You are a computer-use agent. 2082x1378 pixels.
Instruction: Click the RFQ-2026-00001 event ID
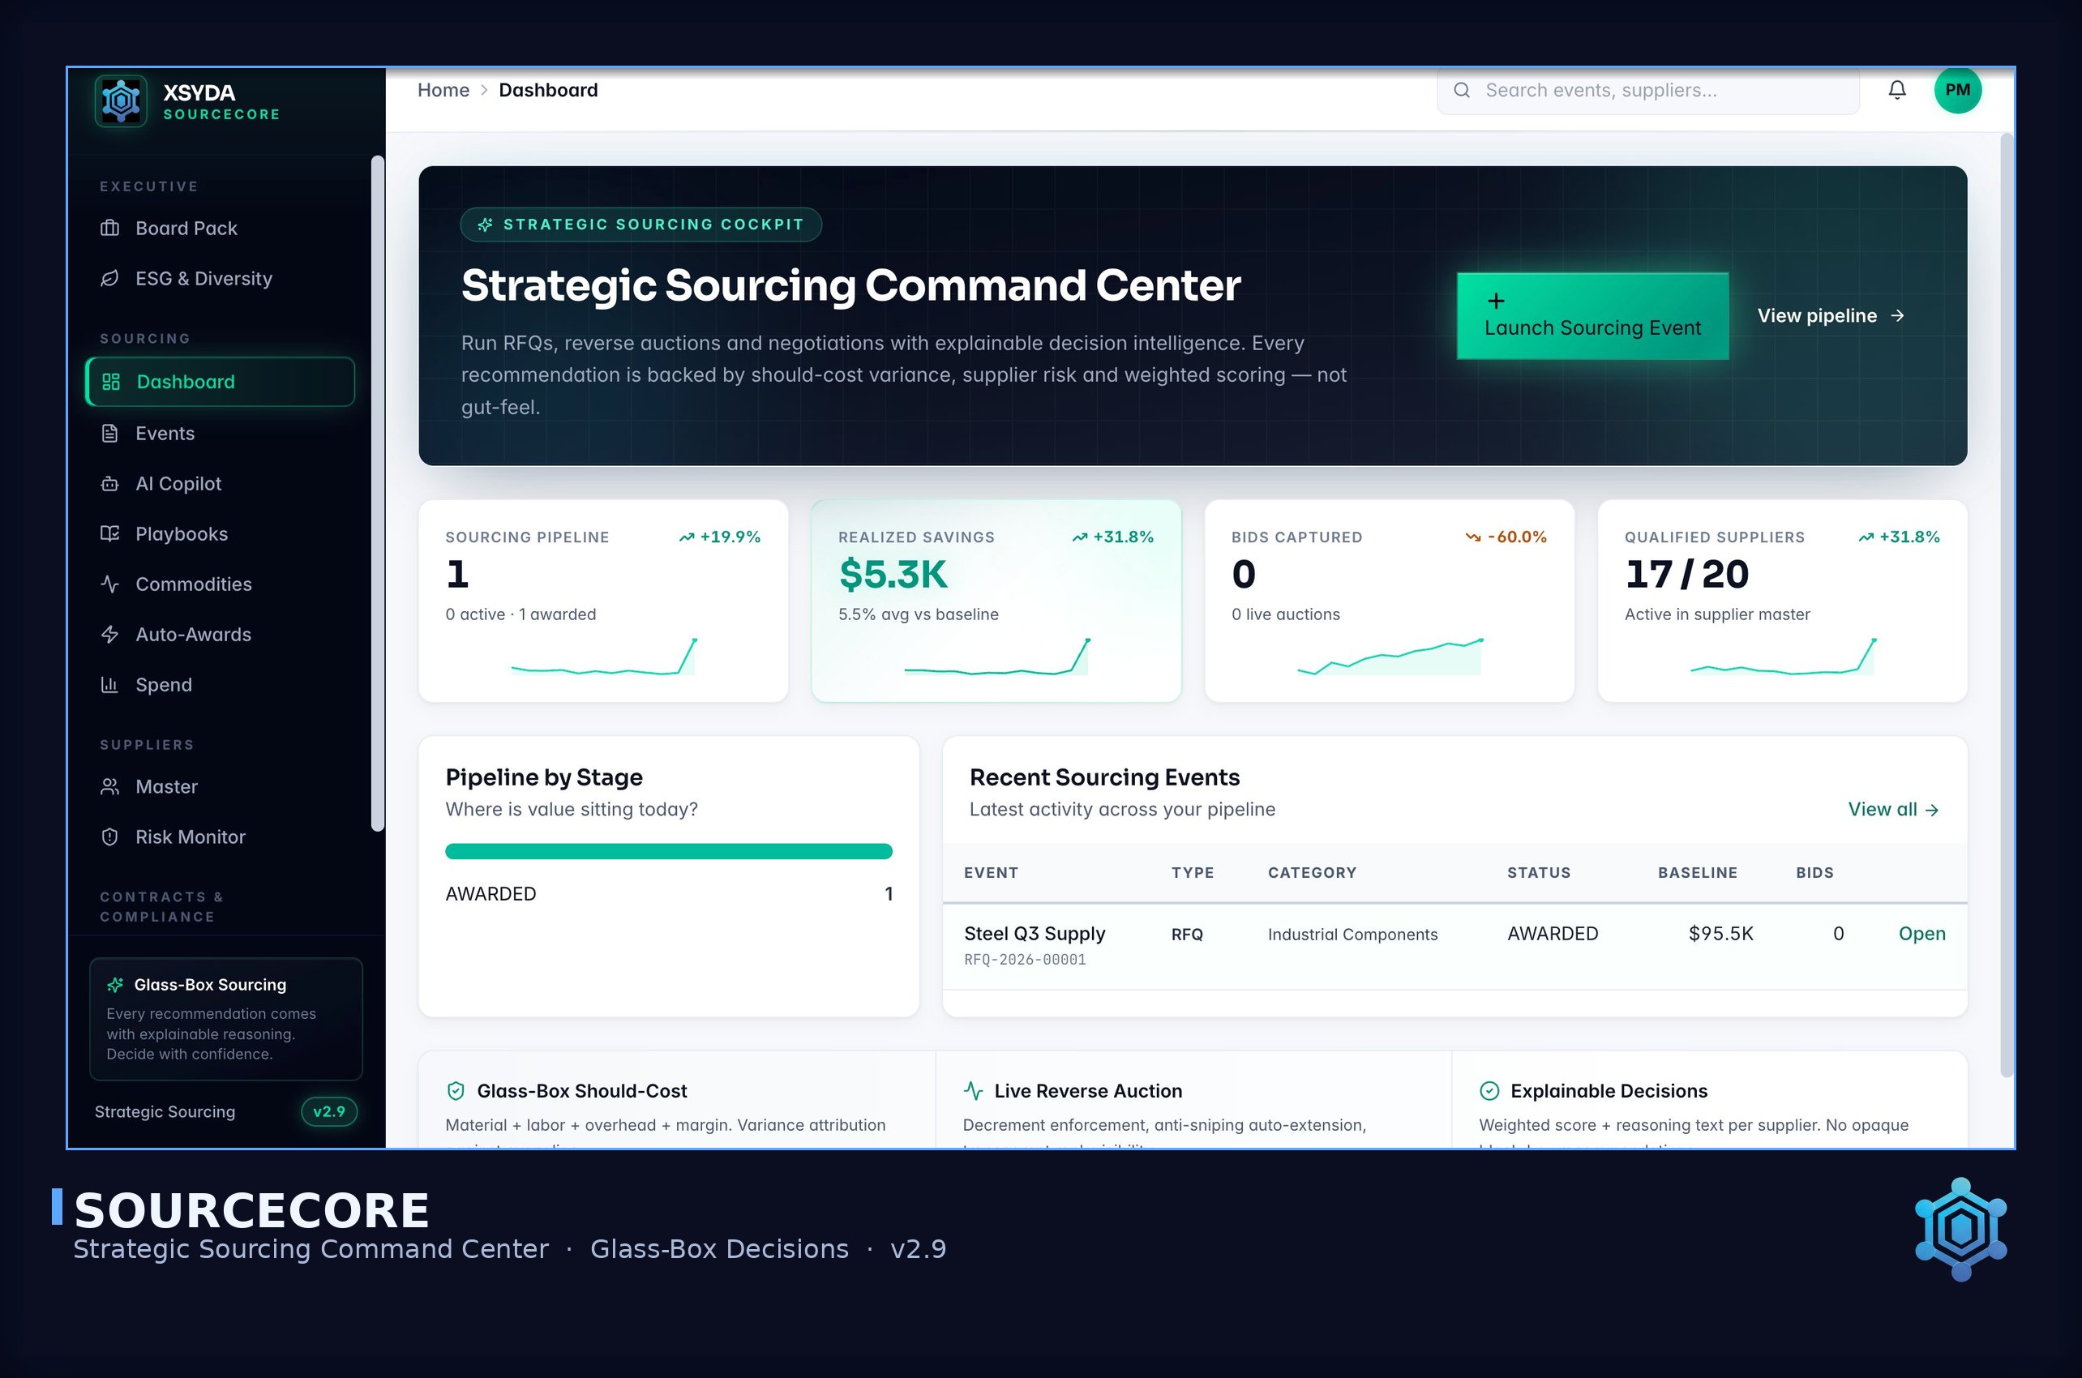[x=1025, y=960]
